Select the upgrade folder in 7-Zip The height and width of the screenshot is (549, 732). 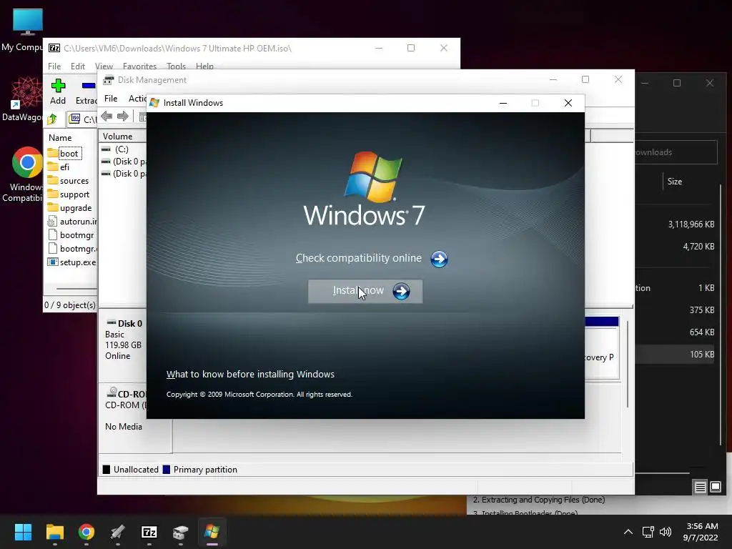(69, 208)
